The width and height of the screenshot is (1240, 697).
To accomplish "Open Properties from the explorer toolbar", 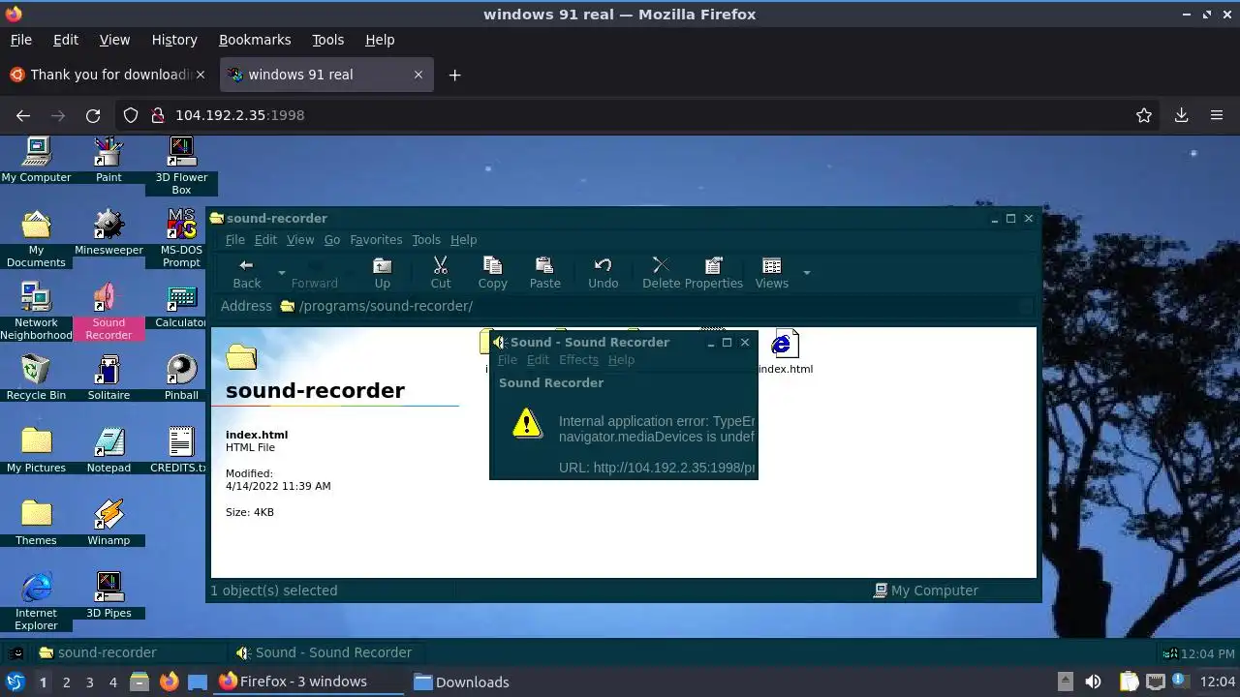I will click(713, 273).
